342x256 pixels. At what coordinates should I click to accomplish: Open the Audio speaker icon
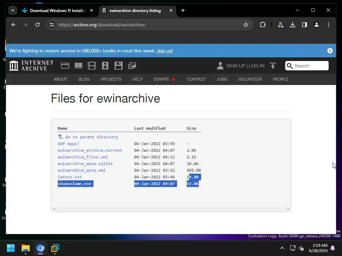pos(105,66)
